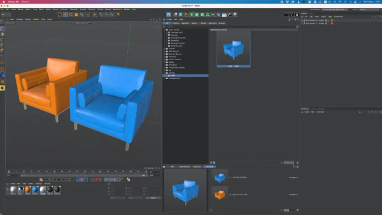Add a Camera object
Screen dimensions: 382x215
[230, 15]
